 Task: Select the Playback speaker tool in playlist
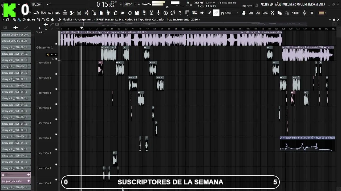click(x=53, y=20)
